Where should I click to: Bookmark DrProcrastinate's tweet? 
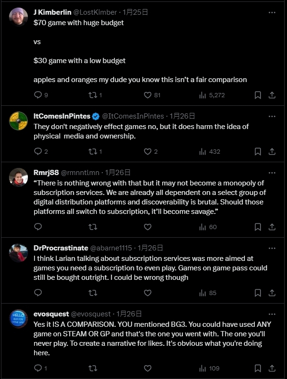click(x=258, y=293)
